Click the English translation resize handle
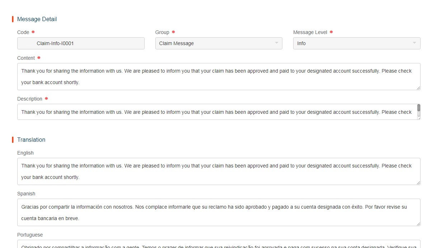The image size is (427, 248). 418,183
